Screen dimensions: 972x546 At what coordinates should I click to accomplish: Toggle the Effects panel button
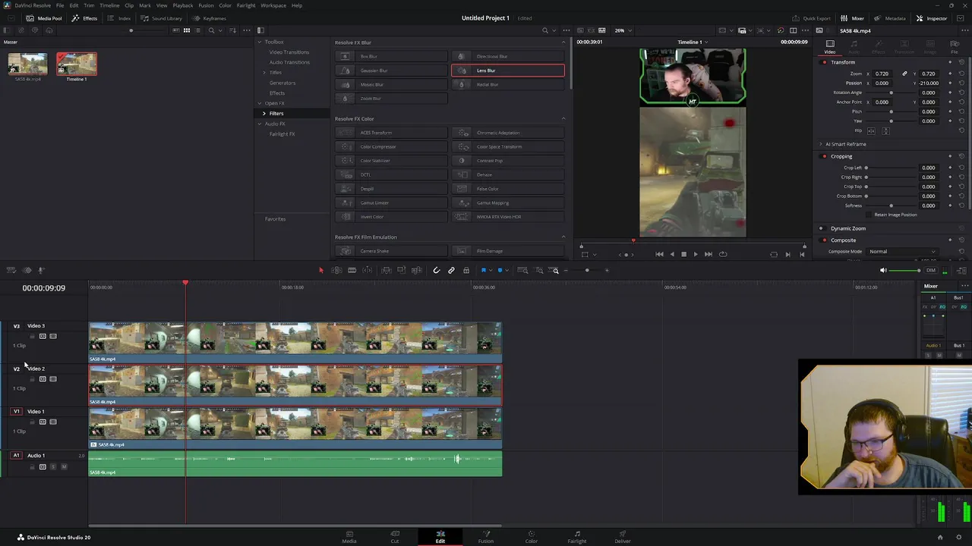(85, 18)
